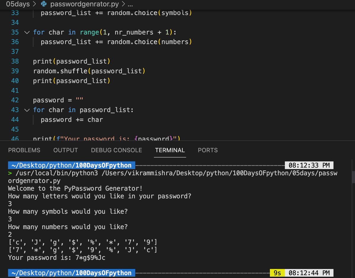The width and height of the screenshot is (355, 278).
Task: Select the TERMINAL tab
Action: tap(170, 150)
